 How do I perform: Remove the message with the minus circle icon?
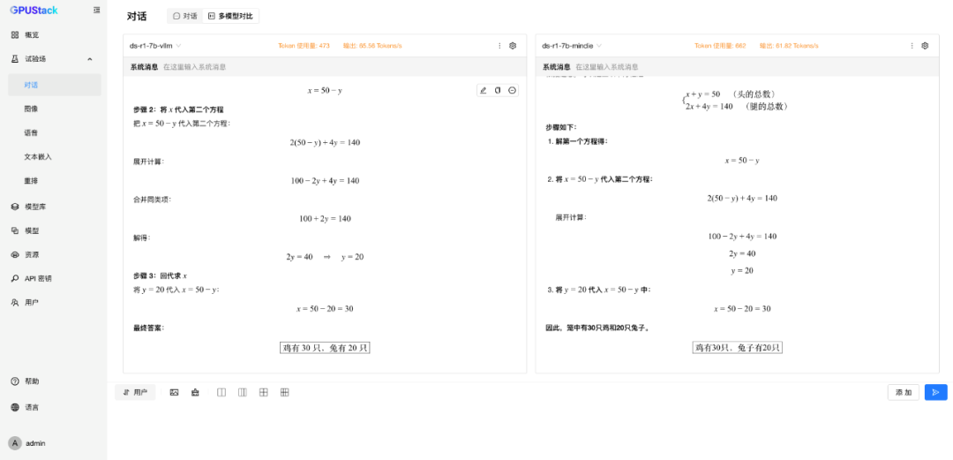pyautogui.click(x=513, y=91)
